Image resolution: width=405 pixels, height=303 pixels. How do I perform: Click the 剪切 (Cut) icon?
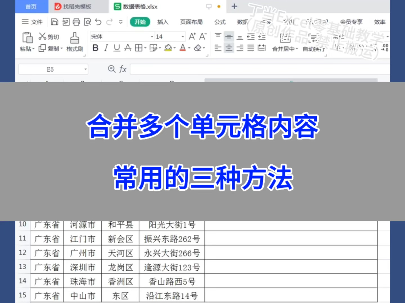48,37
